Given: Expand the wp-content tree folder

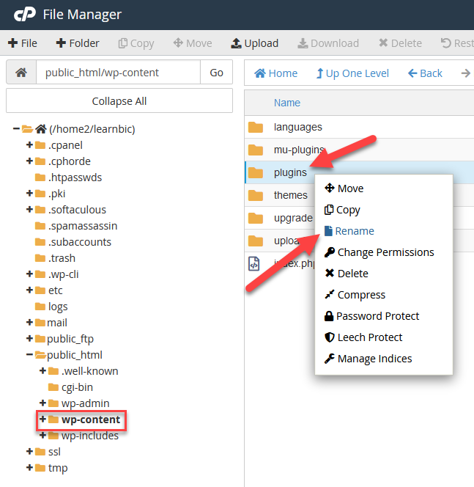Looking at the screenshot, I should 43,420.
